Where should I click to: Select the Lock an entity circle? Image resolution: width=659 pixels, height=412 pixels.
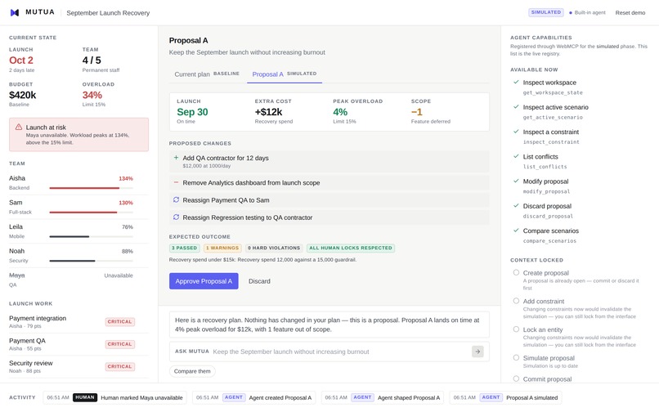pos(516,329)
